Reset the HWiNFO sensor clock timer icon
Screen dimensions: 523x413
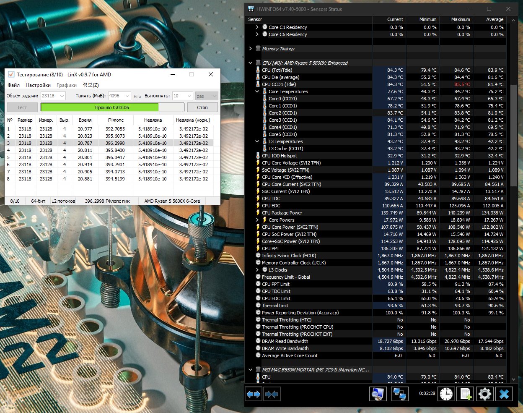(446, 394)
